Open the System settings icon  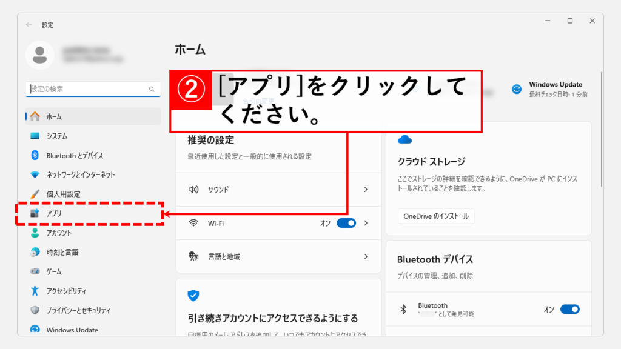click(x=35, y=136)
